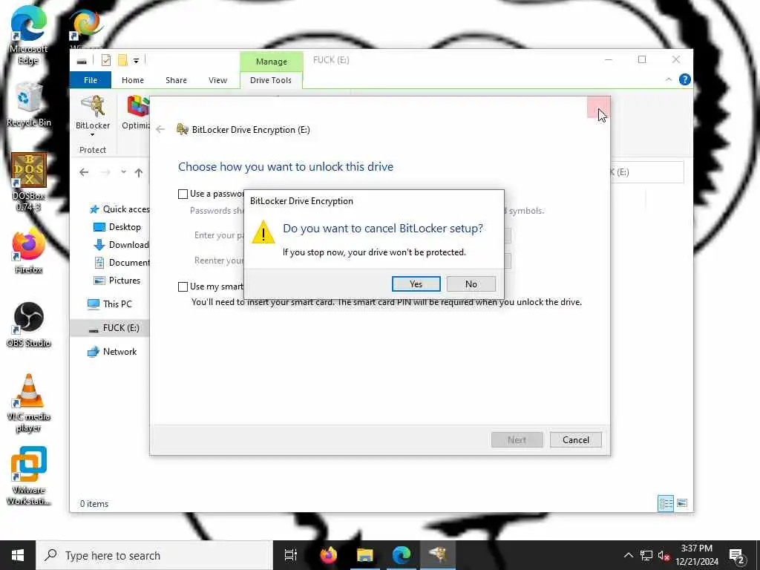The width and height of the screenshot is (760, 570).
Task: Open Microsoft Edge desktop shortcut
Action: (29, 36)
